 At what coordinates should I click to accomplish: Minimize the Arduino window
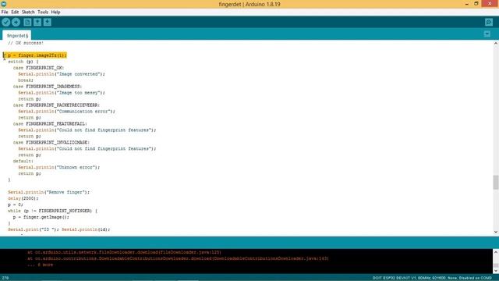coord(467,4)
